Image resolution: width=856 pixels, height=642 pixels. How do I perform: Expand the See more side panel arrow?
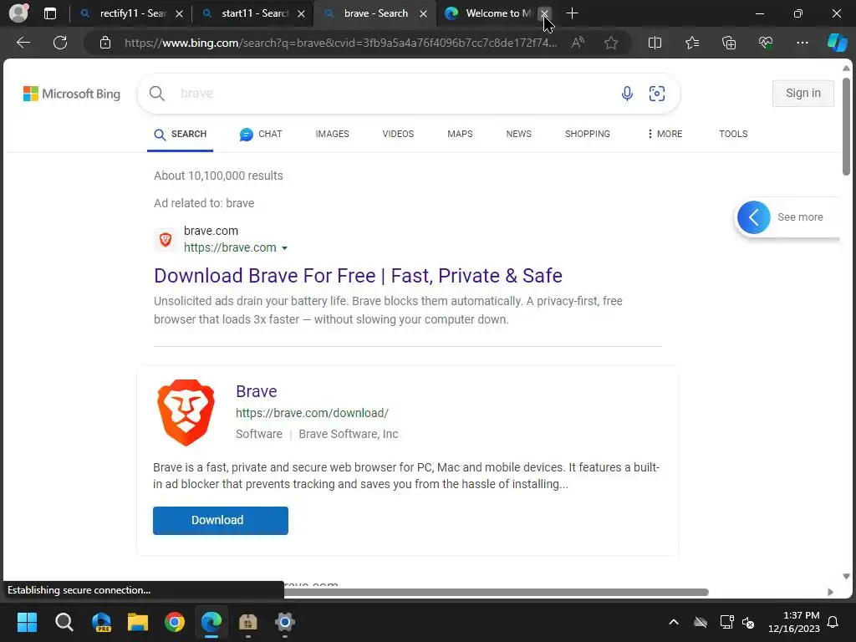753,217
